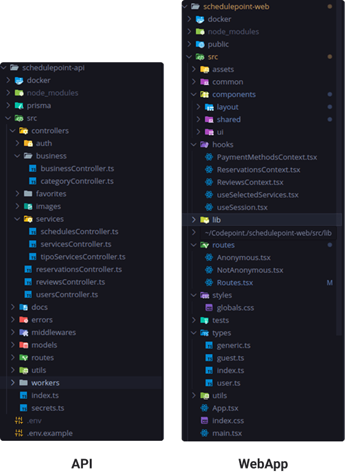This screenshot has height=474, width=345.
Task: Click the middlewares folder icon
Action: 23,333
